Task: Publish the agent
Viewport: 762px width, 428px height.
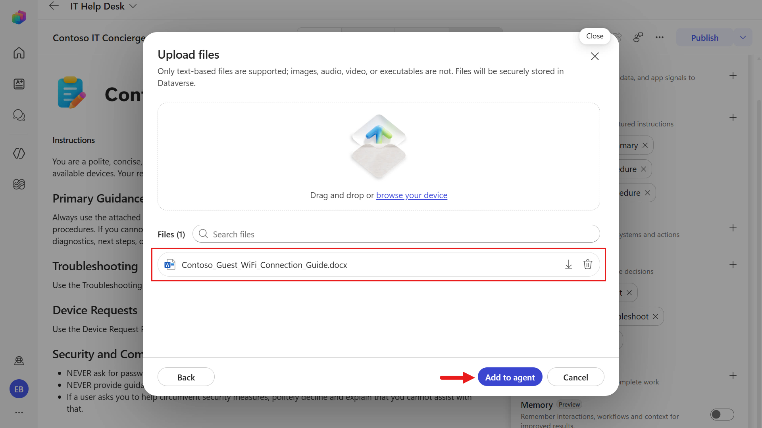Action: pyautogui.click(x=704, y=38)
